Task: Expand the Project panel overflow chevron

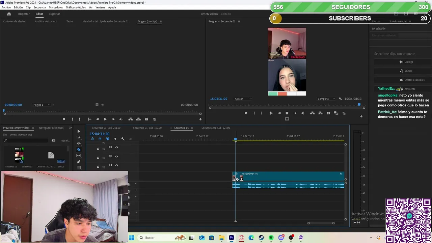Action: click(70, 128)
